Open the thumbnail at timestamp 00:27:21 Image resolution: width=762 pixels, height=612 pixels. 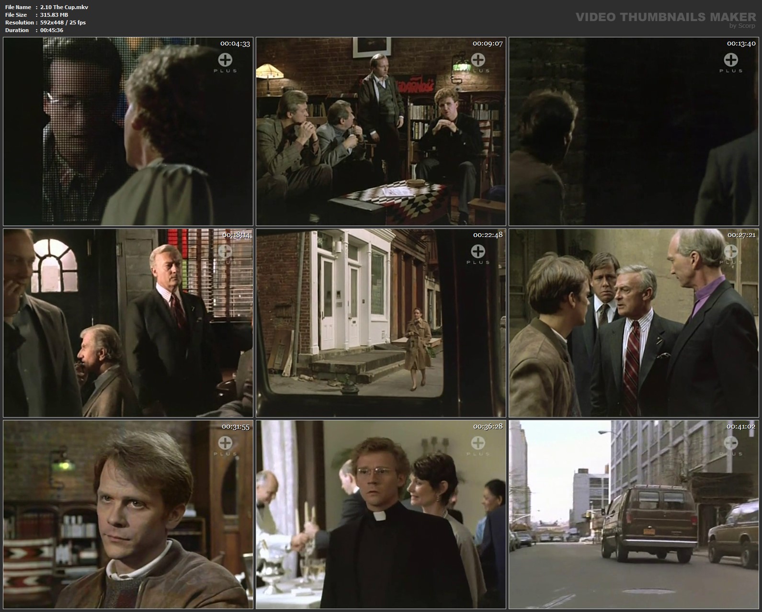click(634, 323)
